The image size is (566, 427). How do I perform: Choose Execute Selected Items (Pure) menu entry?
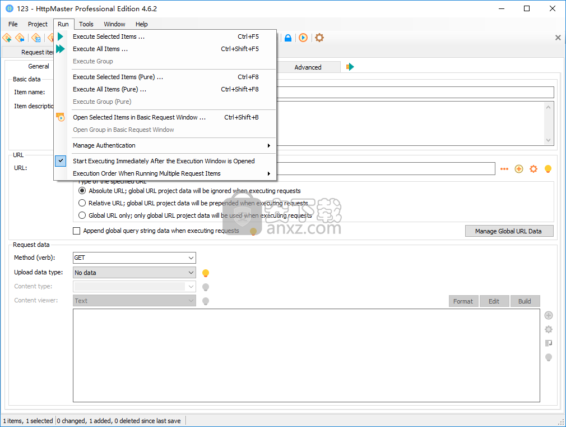coord(165,77)
